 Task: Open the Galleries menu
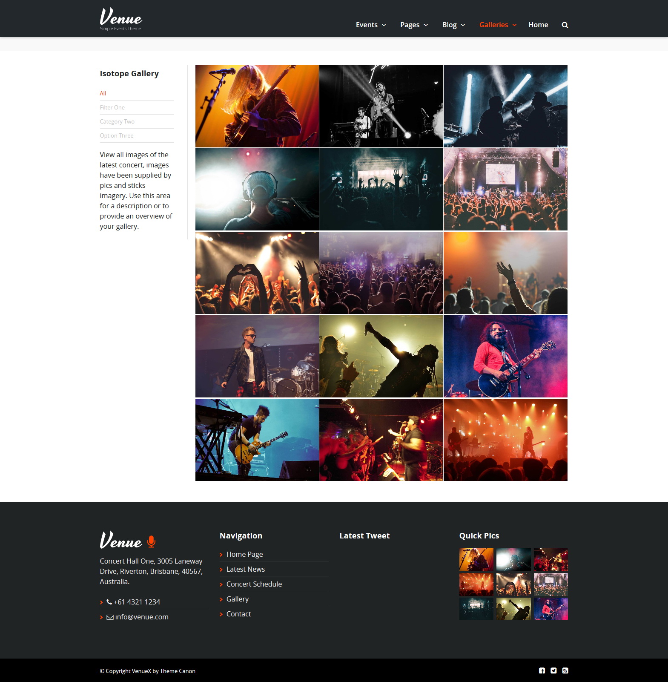point(493,25)
